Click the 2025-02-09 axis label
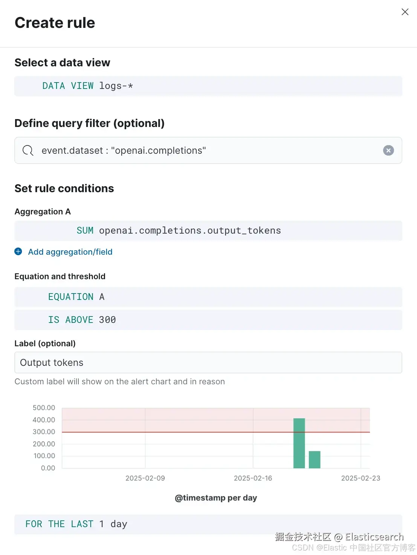 coord(145,478)
